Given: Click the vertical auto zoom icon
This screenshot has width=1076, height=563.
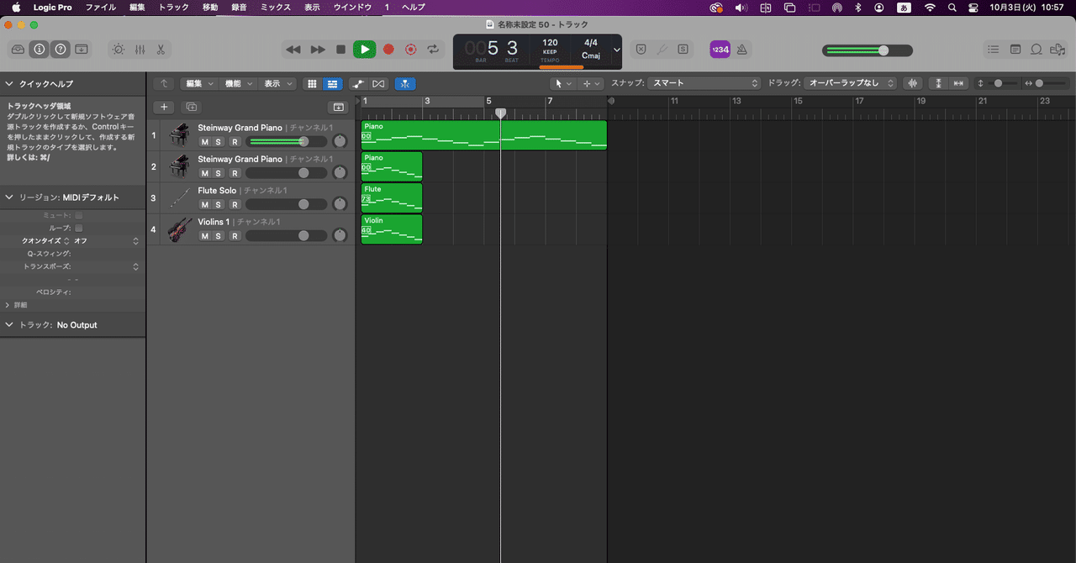Looking at the screenshot, I should 939,83.
